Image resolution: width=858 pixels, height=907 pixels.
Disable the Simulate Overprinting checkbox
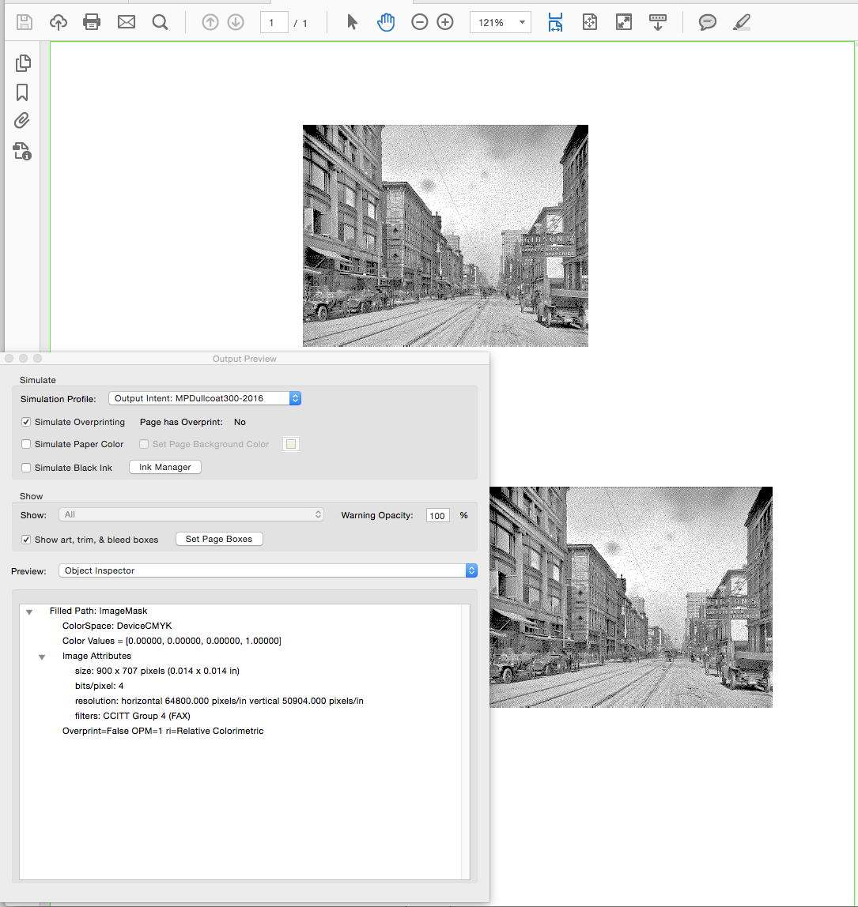coord(26,422)
